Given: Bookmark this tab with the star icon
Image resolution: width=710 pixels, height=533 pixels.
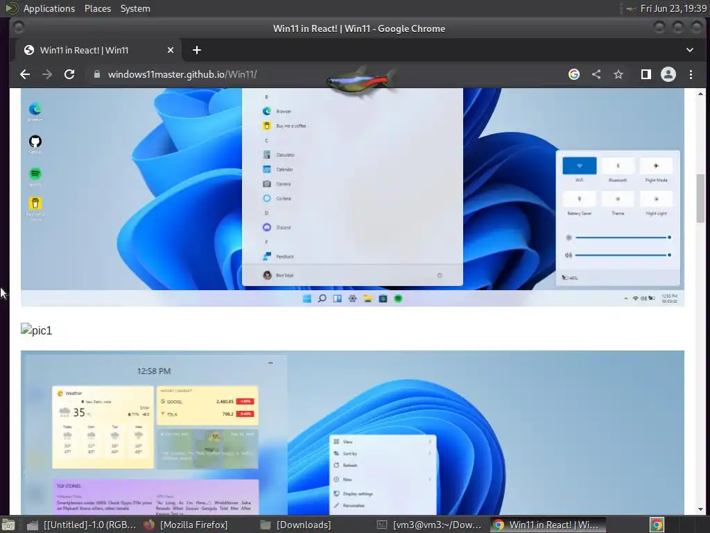Looking at the screenshot, I should point(618,74).
